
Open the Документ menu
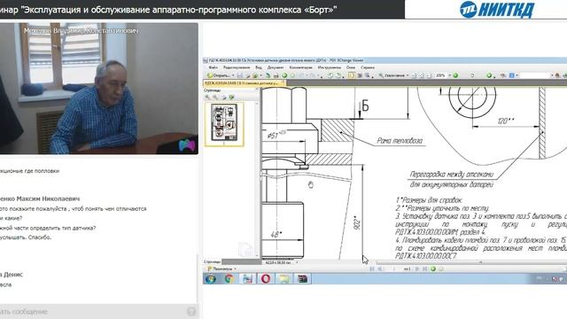[276, 67]
